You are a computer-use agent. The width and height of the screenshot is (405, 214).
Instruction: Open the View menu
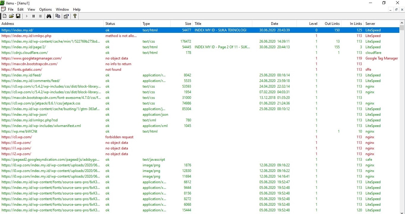(31, 9)
